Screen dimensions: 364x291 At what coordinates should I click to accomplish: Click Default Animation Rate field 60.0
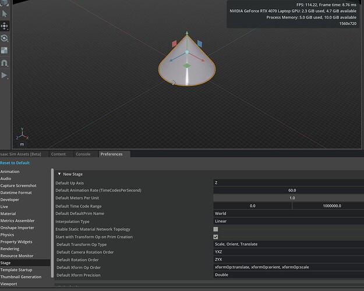click(288, 190)
